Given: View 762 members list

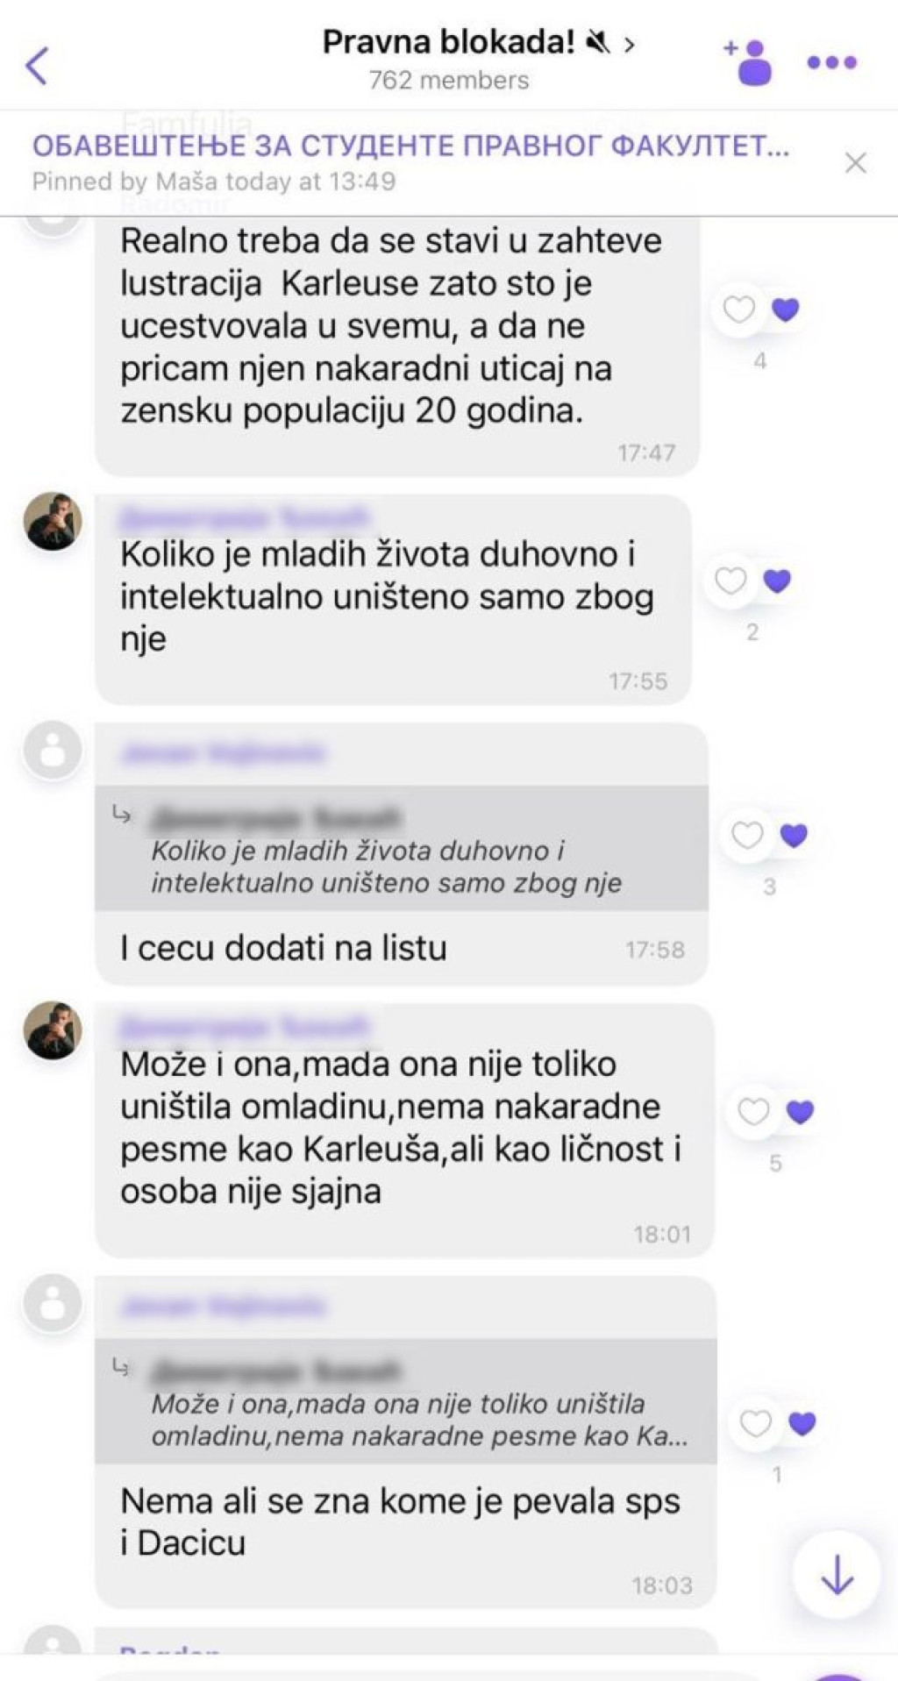Looking at the screenshot, I should (x=449, y=80).
